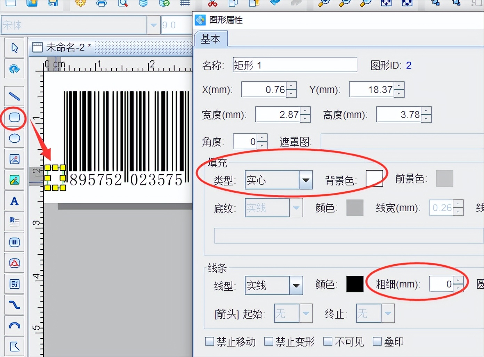The height and width of the screenshot is (357, 484).
Task: Open the 终止 arrow end dropdown
Action: click(x=388, y=313)
